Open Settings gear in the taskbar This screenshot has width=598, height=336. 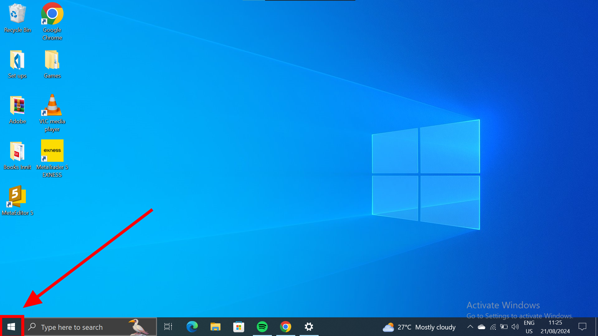(x=309, y=327)
